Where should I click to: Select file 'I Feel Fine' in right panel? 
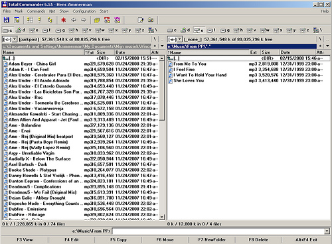[248, 70]
